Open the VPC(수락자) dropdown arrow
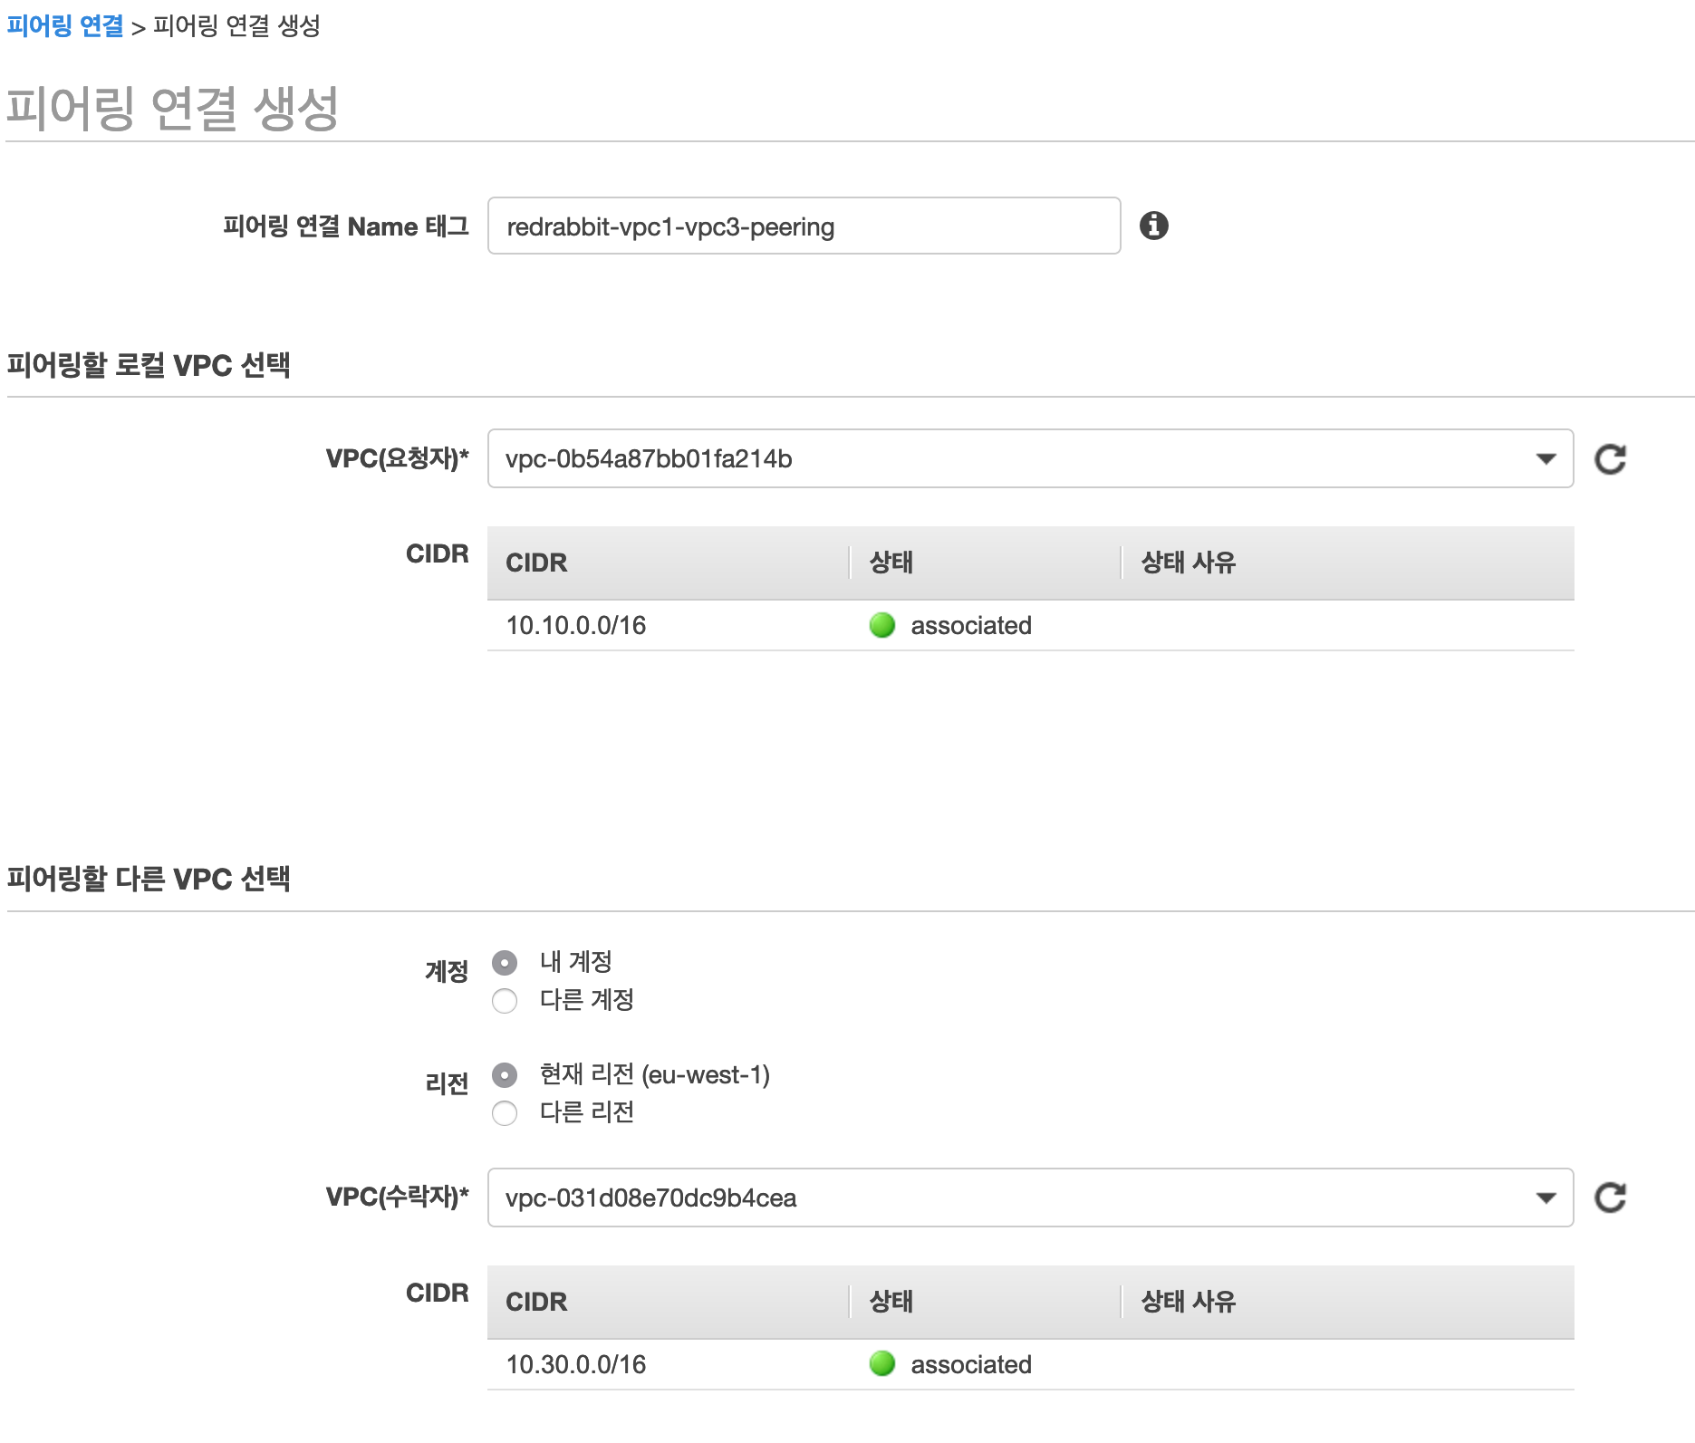This screenshot has height=1443, width=1695. pos(1546,1198)
